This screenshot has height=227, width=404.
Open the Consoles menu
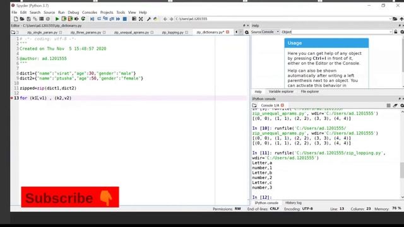click(90, 13)
